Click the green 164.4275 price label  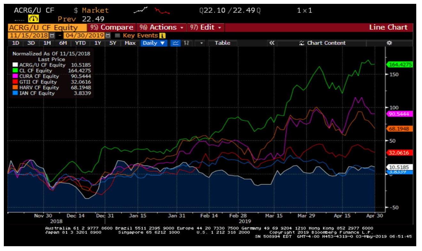400,65
